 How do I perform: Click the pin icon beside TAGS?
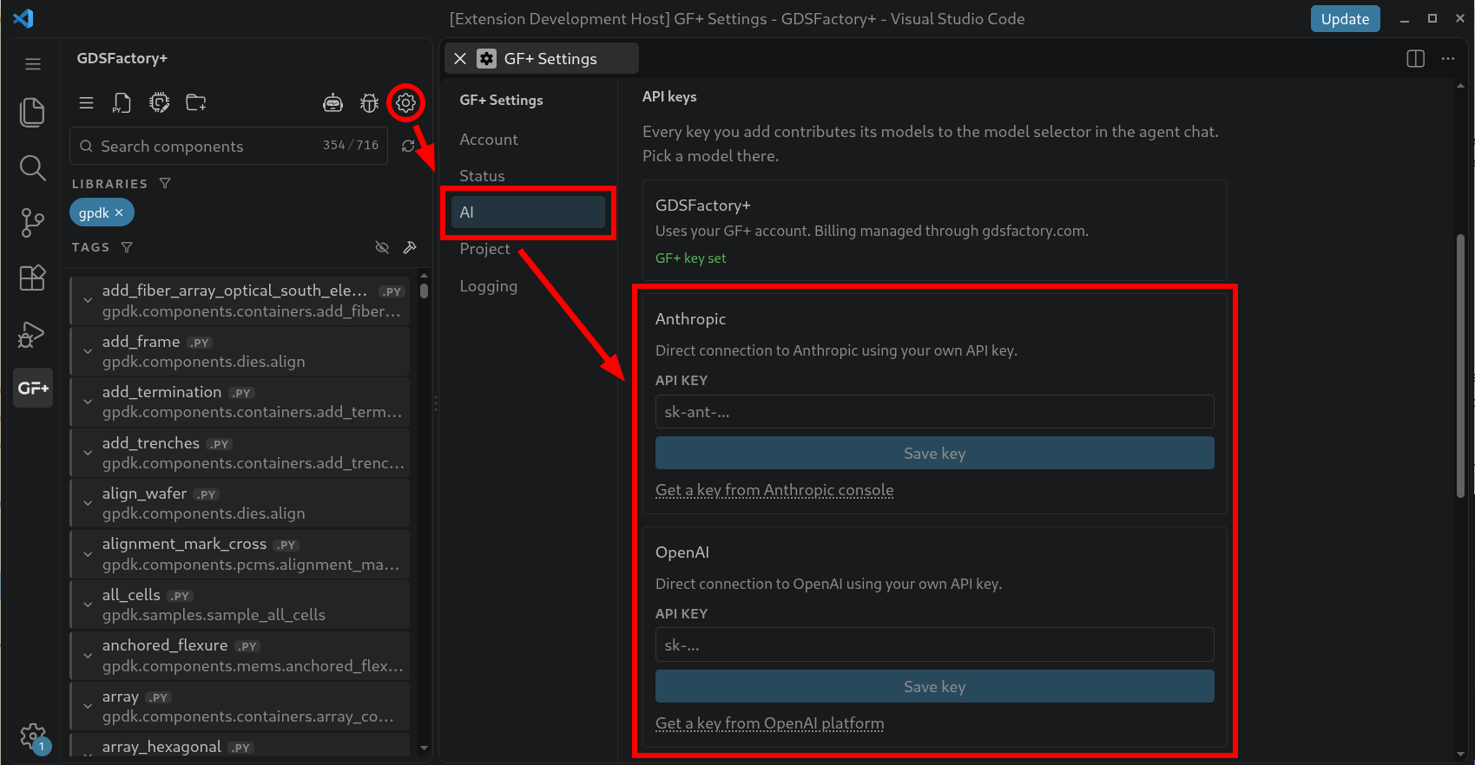(410, 247)
